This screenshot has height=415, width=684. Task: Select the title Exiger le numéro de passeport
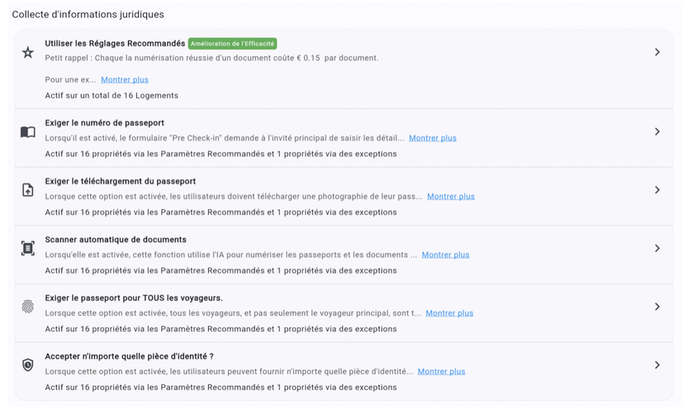tap(105, 123)
